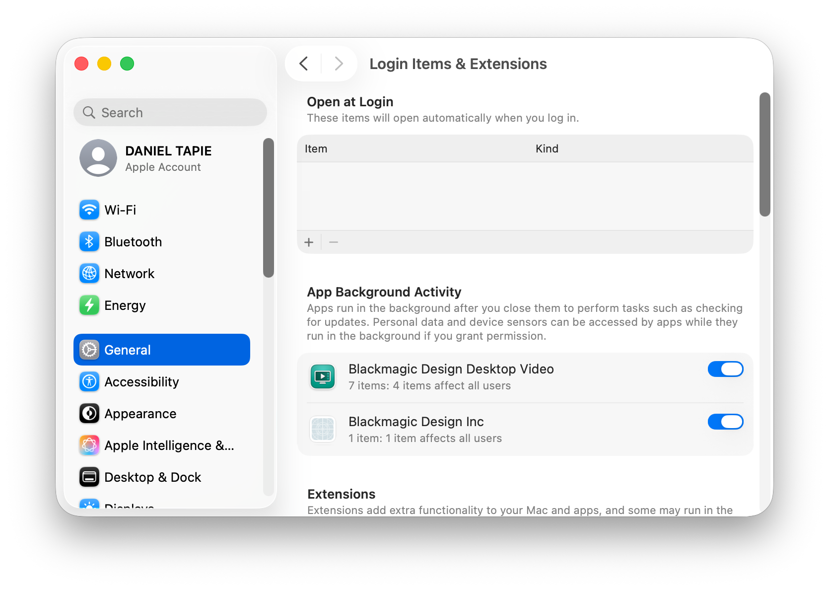
Task: Click the Search field in sidebar
Action: click(x=170, y=113)
